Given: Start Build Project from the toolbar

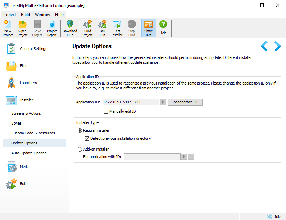Looking at the screenshot, I should click(88, 28).
